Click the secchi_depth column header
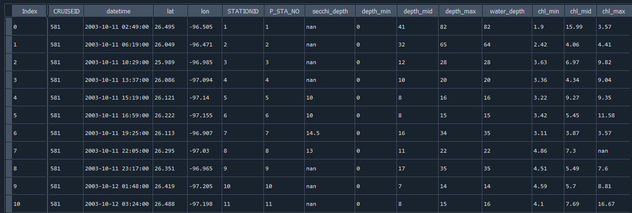Screen dimensions: 632x213 [330, 11]
